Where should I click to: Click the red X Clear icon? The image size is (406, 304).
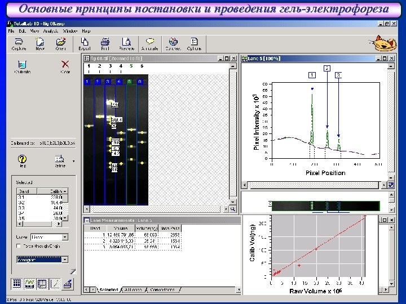click(x=65, y=65)
